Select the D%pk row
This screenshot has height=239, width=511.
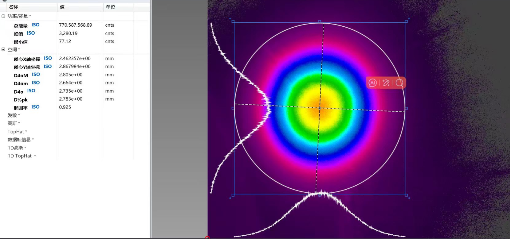click(21, 100)
